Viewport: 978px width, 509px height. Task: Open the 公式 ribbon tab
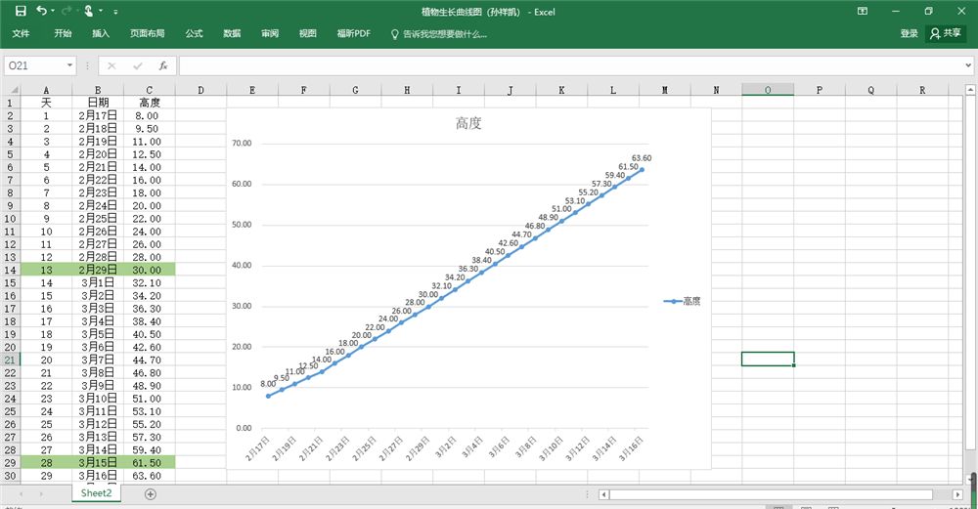[194, 33]
